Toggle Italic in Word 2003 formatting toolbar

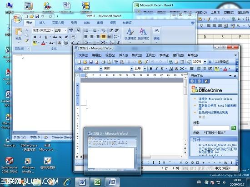(156, 69)
